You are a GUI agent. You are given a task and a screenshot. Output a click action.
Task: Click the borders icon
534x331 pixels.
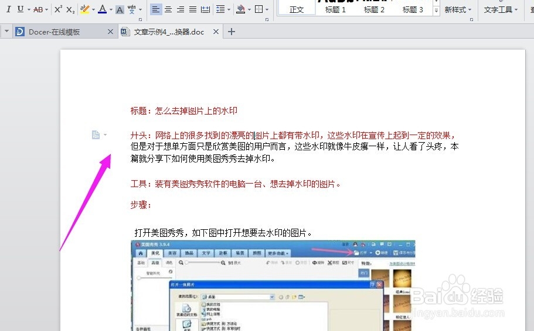(x=259, y=9)
